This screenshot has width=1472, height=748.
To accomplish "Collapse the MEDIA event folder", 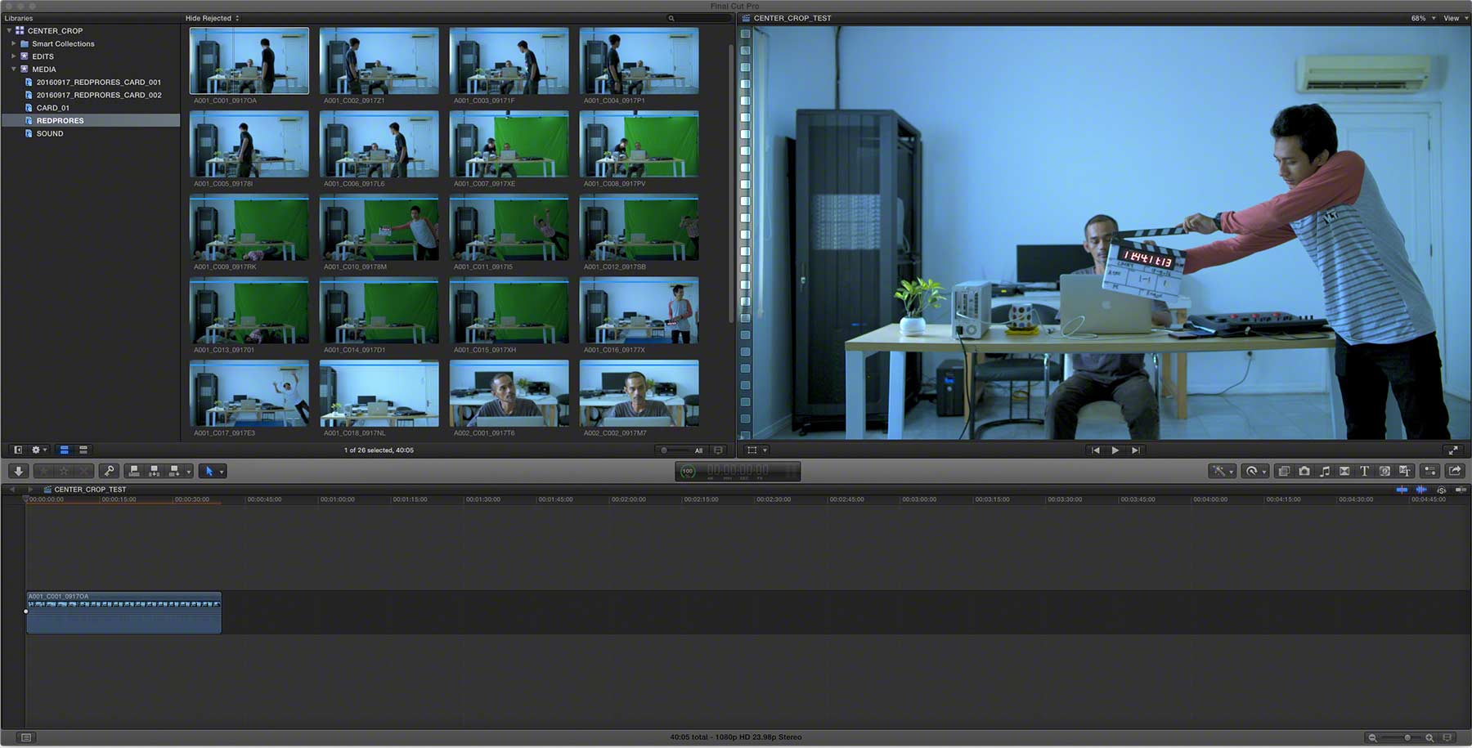I will [14, 69].
